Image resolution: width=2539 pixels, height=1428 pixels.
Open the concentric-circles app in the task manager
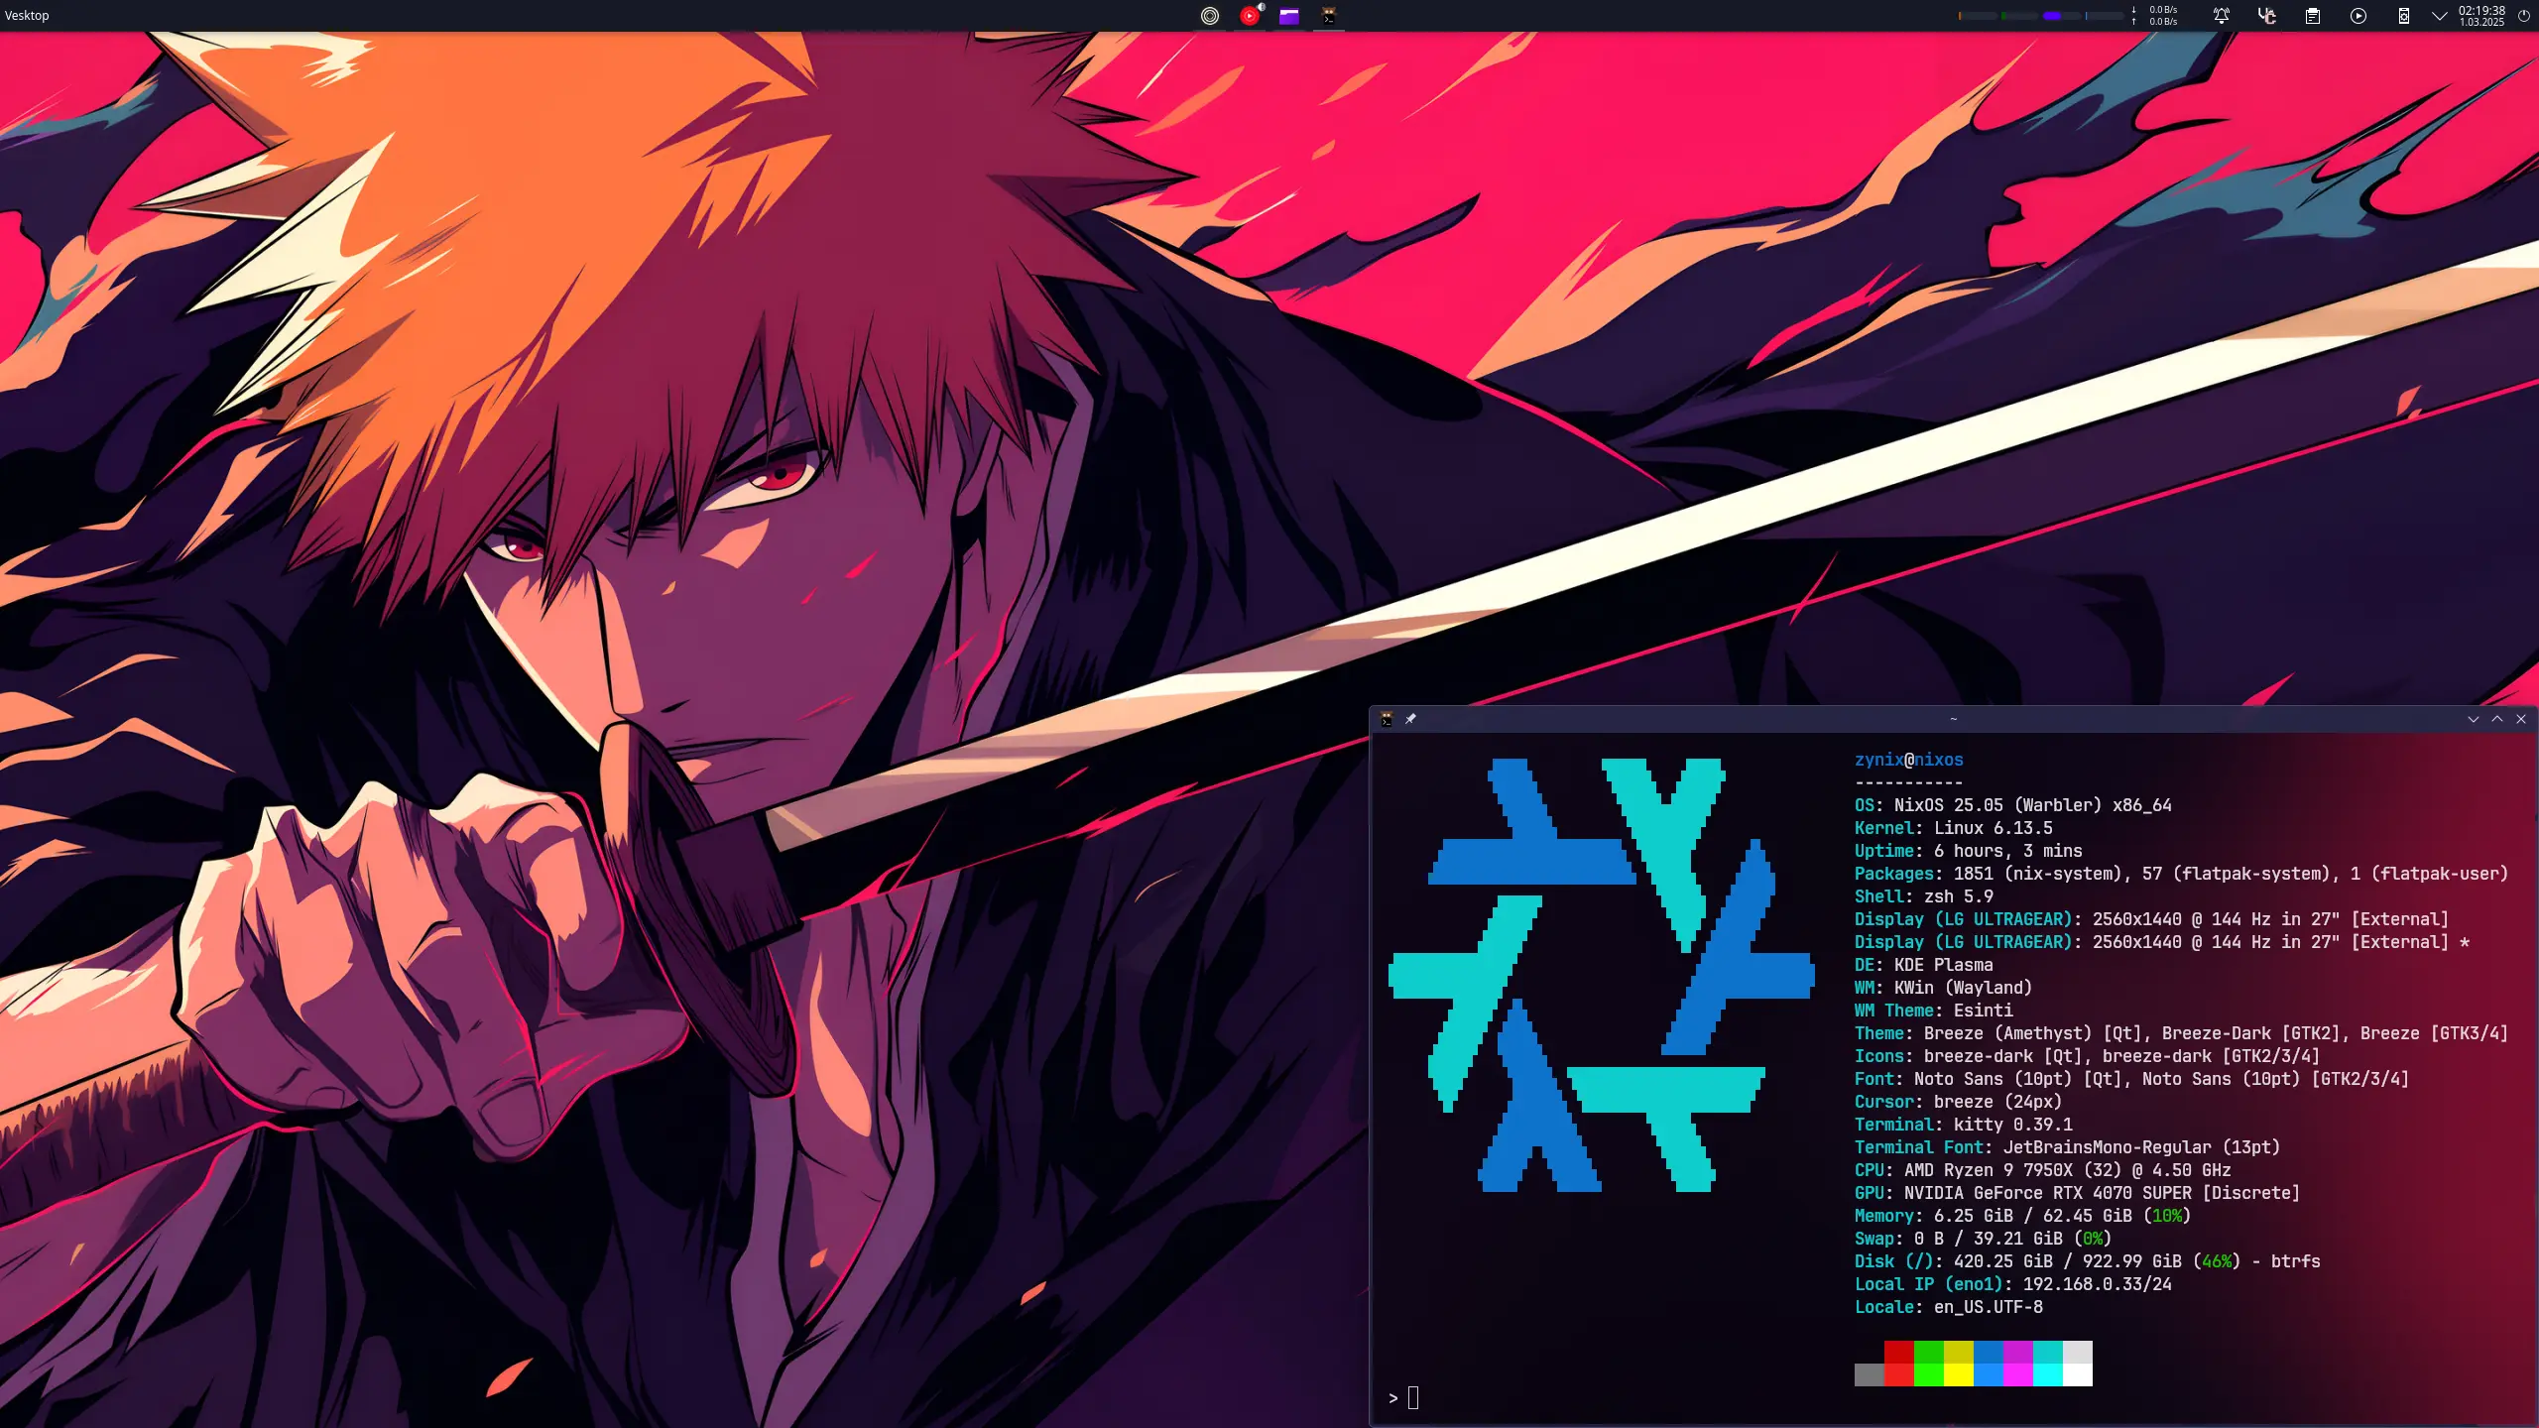1210,16
